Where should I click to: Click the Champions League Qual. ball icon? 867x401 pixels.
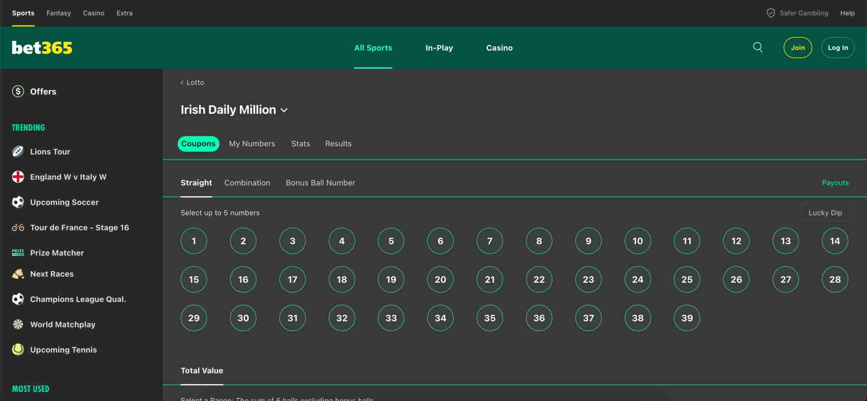[x=18, y=299]
